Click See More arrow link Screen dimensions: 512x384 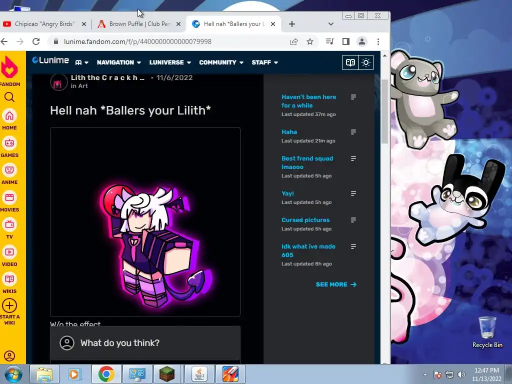[336, 284]
